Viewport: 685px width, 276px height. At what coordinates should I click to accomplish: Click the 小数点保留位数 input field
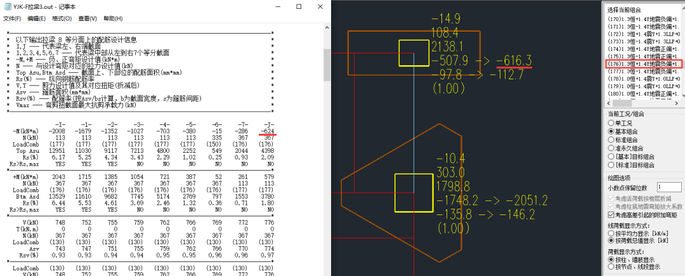point(669,187)
